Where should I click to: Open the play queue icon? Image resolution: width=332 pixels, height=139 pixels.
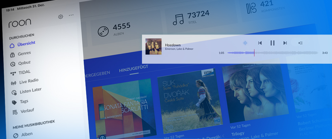click(x=300, y=43)
